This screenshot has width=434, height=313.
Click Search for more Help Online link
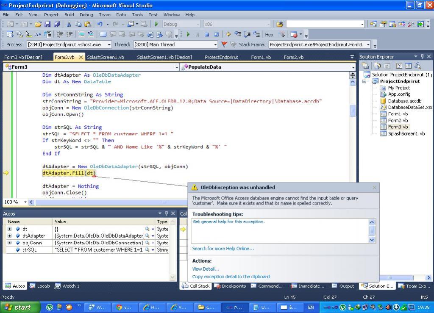223,249
